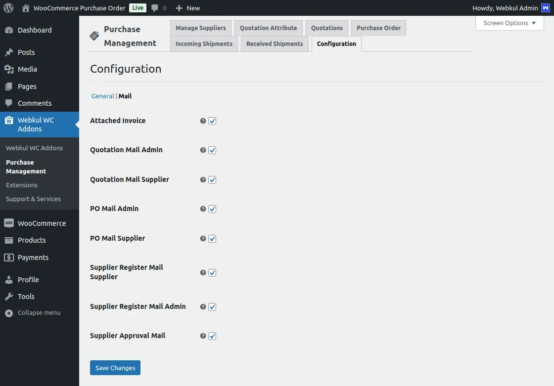Toggle the Supplier Register Mail Admin checkbox

click(x=212, y=307)
